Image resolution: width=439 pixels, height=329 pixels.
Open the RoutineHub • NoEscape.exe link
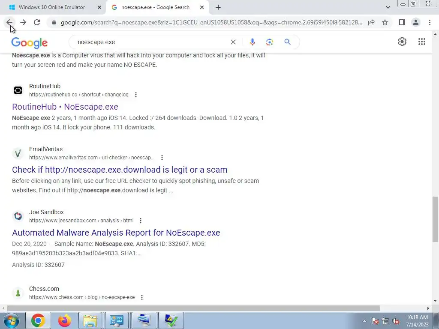(x=65, y=107)
